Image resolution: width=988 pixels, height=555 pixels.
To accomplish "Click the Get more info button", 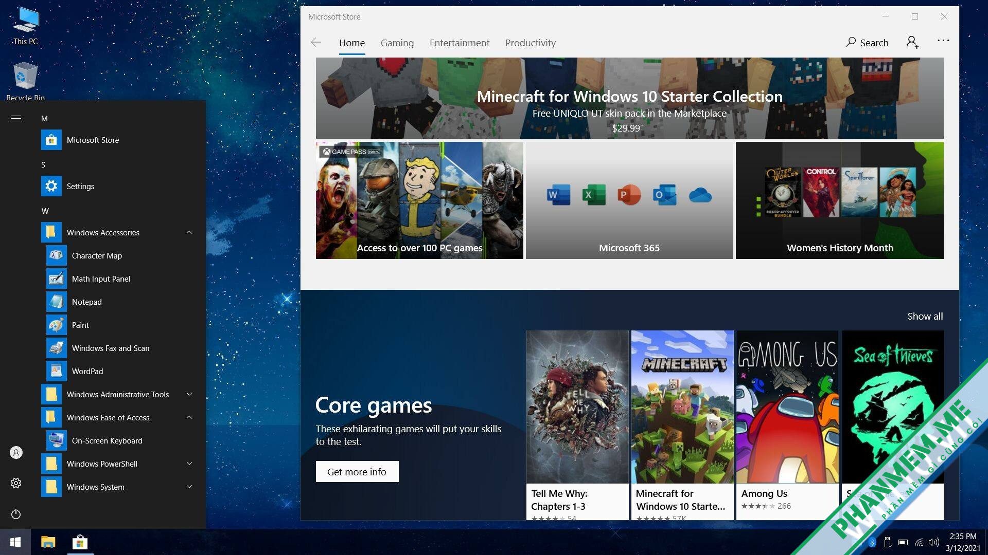I will (x=357, y=472).
